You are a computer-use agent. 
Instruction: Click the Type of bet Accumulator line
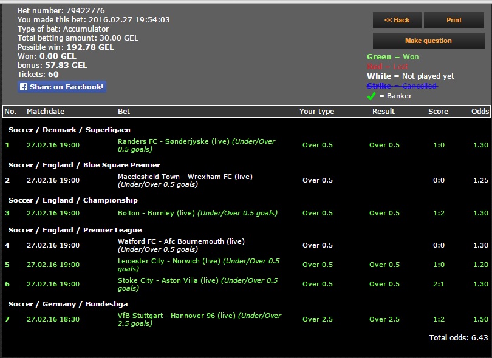[63, 29]
